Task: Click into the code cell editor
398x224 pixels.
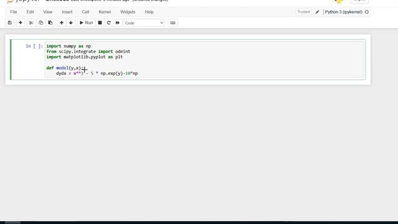Action: (205, 60)
